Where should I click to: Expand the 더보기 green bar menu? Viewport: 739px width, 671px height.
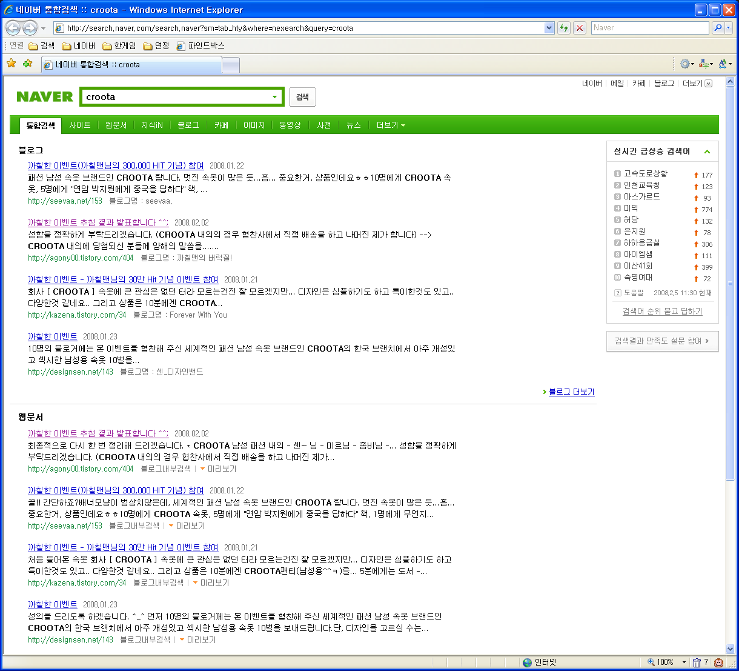coord(391,125)
